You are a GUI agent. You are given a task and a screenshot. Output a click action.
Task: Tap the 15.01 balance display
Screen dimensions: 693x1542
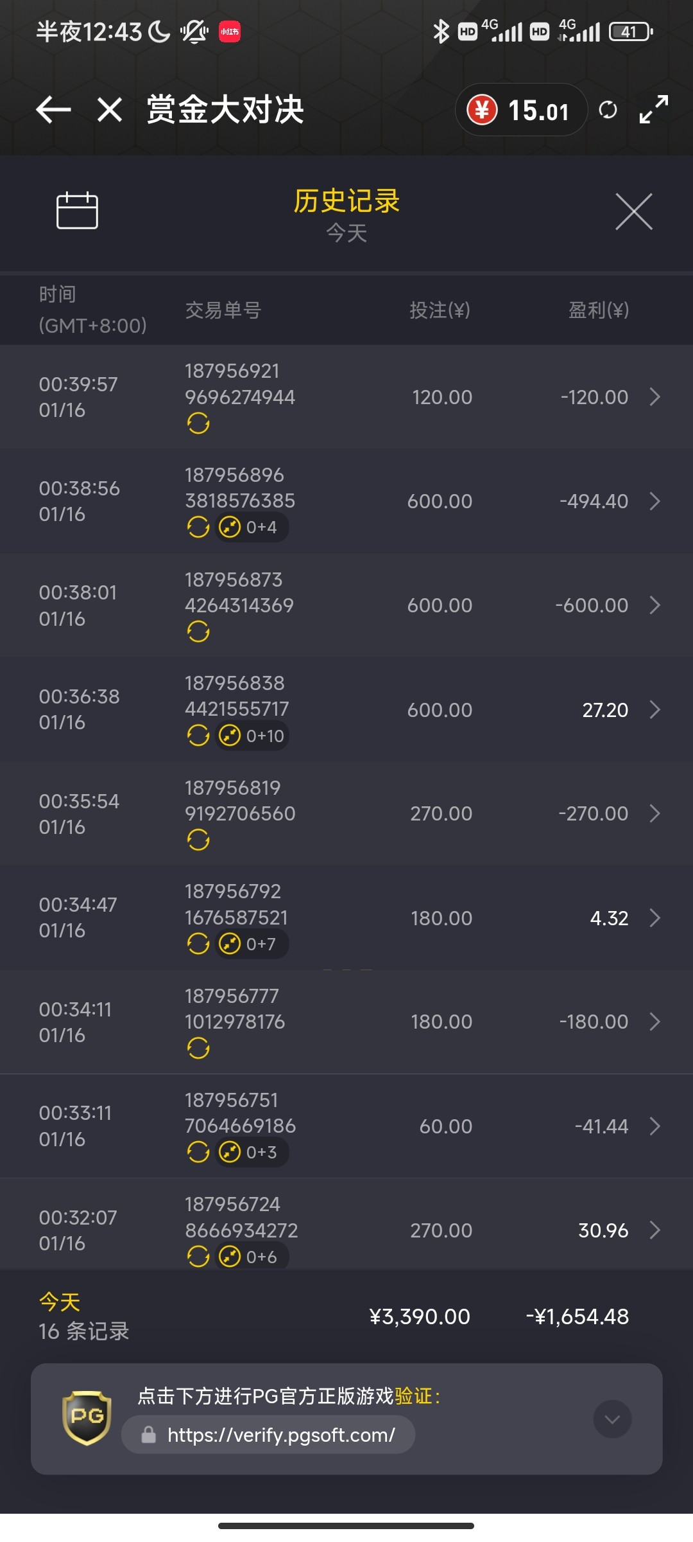pos(538,111)
